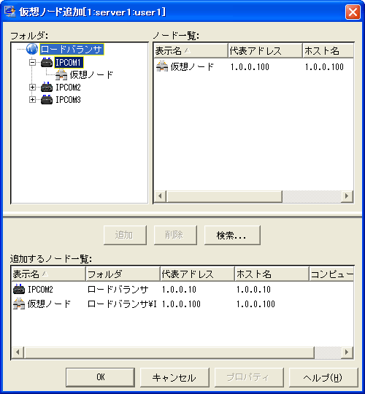365x394 pixels.
Task: Collapse the IPCOM1 tree node
Action: click(32, 62)
